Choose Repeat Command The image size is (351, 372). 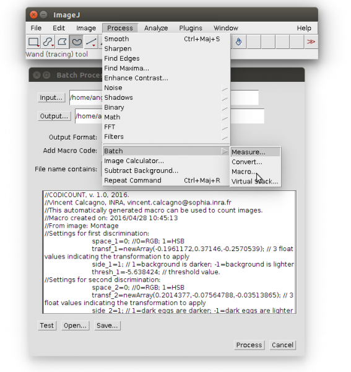[166, 180]
